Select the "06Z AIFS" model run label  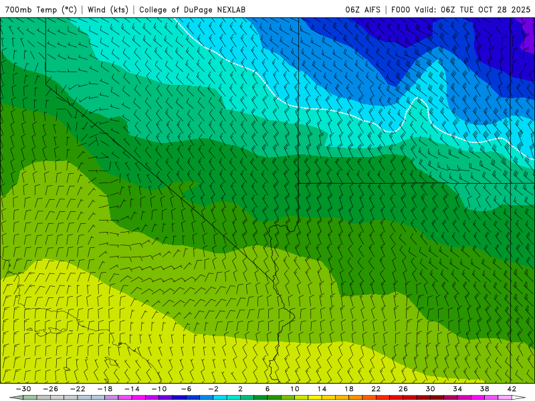click(x=362, y=9)
